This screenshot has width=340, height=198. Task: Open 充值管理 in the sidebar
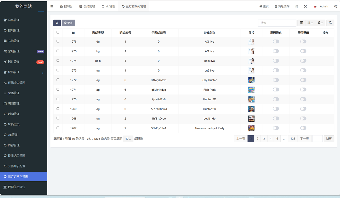14,41
